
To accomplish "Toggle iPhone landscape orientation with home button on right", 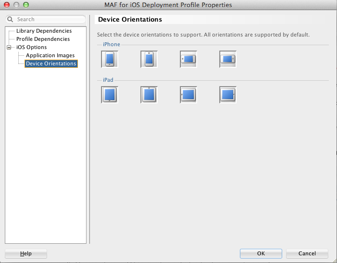I will tap(228, 59).
